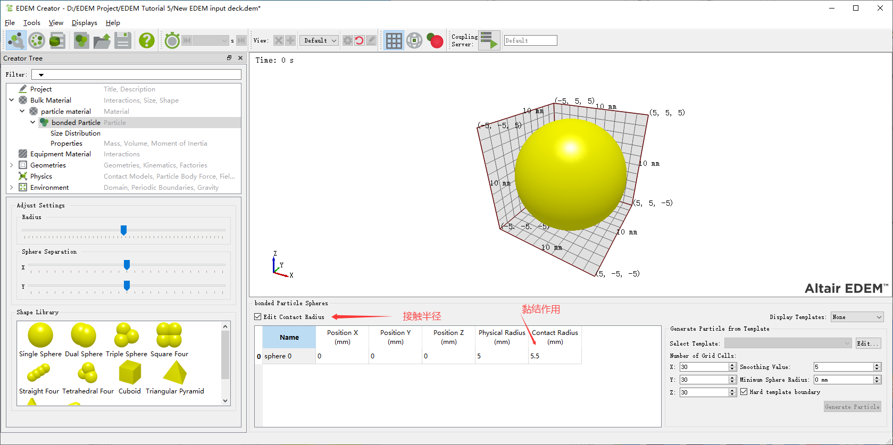893x445 pixels.
Task: Select Size Distribution in the tree
Action: point(76,133)
